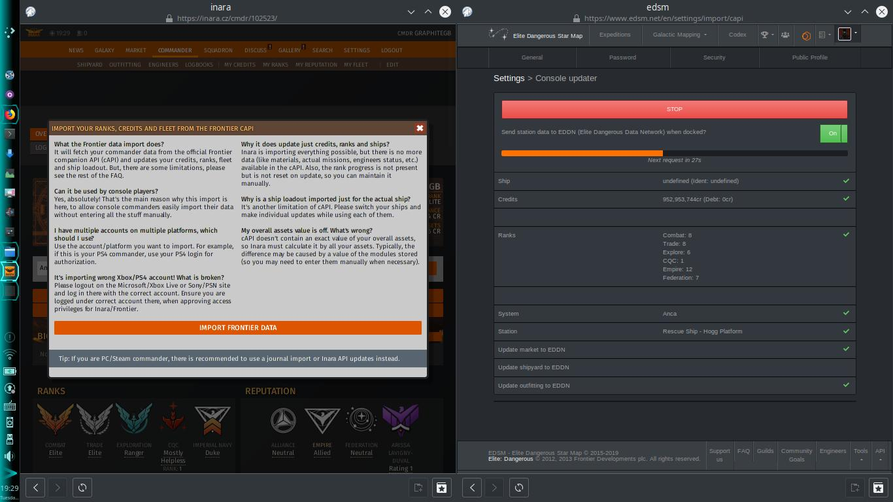Switch to the General settings tab
This screenshot has width=893, height=502.
point(532,58)
